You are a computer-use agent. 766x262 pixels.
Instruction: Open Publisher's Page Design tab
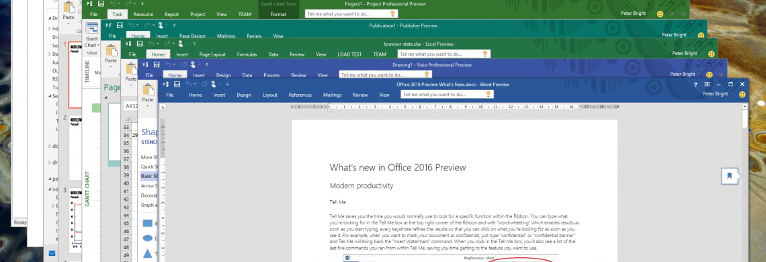[x=192, y=36]
